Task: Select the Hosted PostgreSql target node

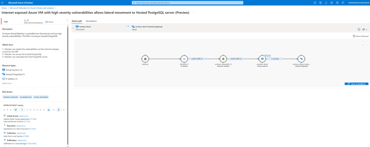Action: click(301, 59)
